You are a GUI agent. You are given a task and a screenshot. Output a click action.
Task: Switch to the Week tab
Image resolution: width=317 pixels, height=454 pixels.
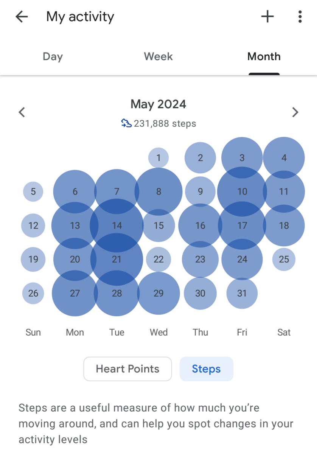click(158, 57)
